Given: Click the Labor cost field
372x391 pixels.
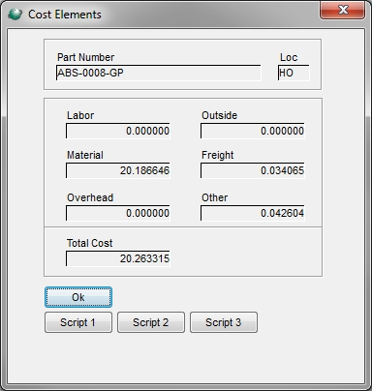Looking at the screenshot, I should [x=118, y=131].
